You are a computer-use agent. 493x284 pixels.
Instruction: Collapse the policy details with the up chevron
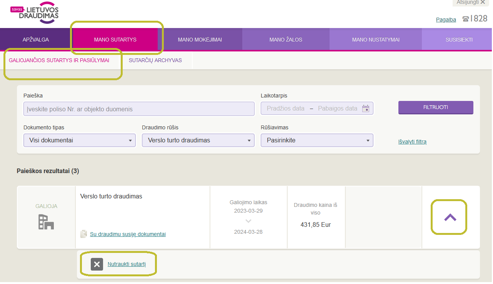coord(450,218)
